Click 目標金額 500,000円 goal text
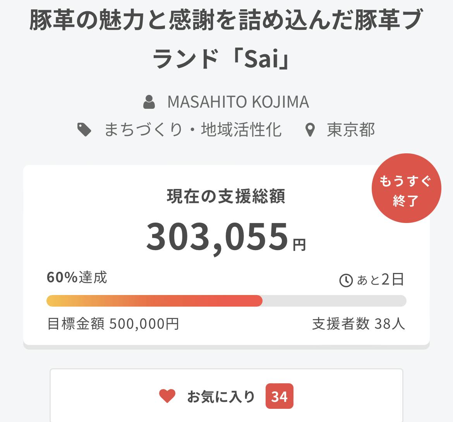 (113, 324)
